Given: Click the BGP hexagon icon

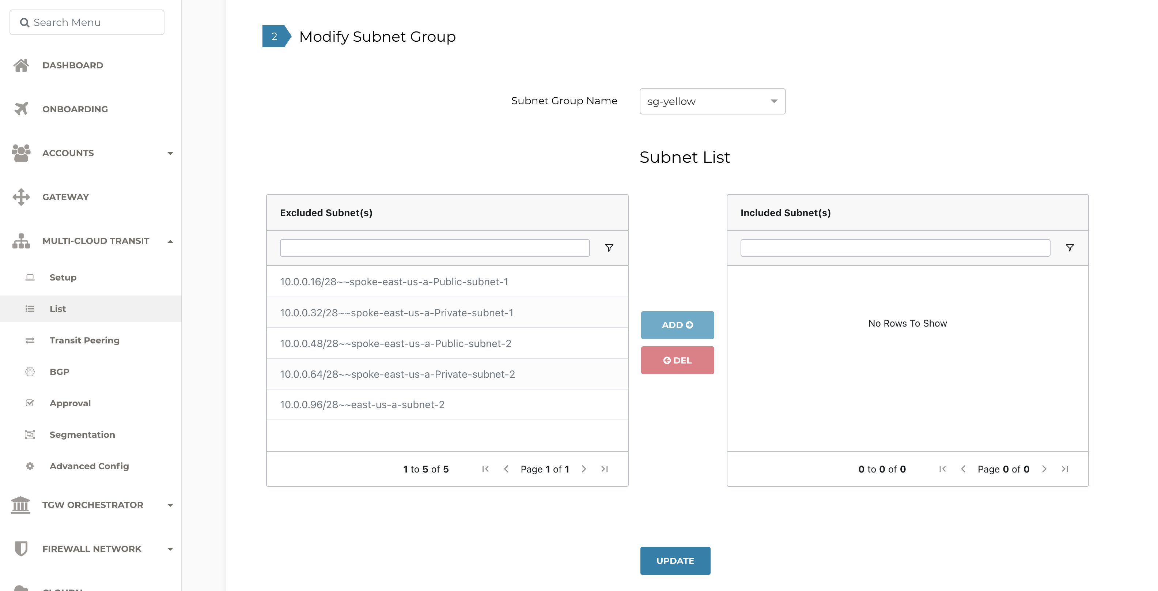Looking at the screenshot, I should pos(29,372).
